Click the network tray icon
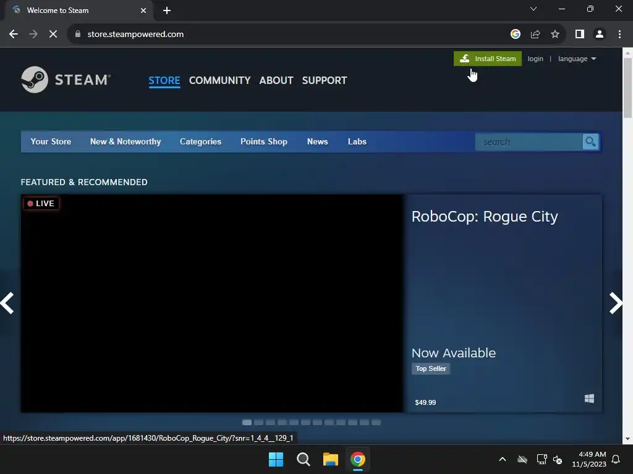633x474 pixels. 542,459
